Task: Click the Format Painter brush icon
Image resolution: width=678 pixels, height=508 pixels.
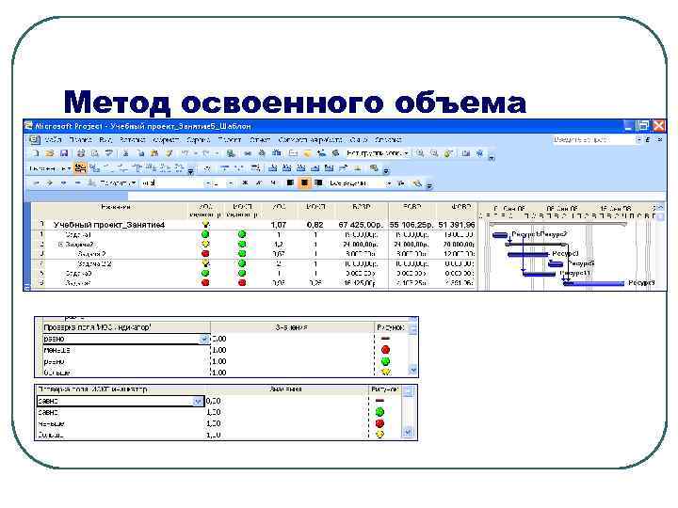Action: tap(169, 153)
